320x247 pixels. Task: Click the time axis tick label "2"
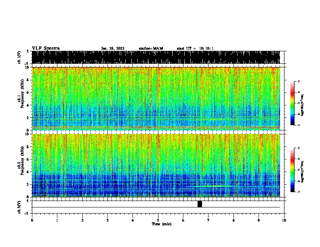[82, 220]
